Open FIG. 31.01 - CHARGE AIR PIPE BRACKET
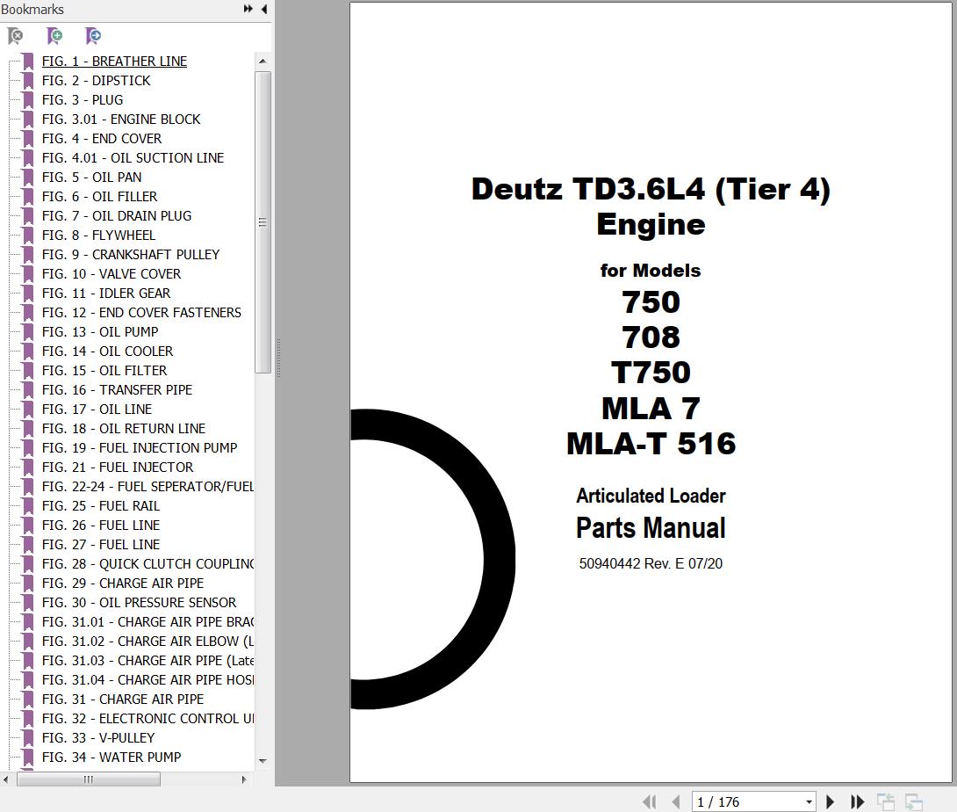 point(148,622)
